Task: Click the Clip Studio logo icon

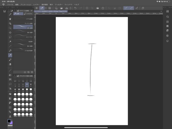Action: pos(3,5)
